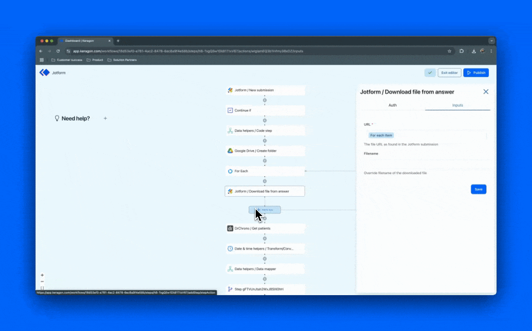Zoom out on the workflow canvas
The image size is (532, 331).
tap(42, 281)
